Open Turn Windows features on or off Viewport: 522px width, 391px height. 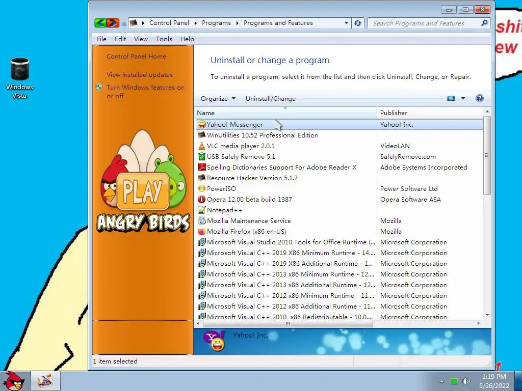145,92
